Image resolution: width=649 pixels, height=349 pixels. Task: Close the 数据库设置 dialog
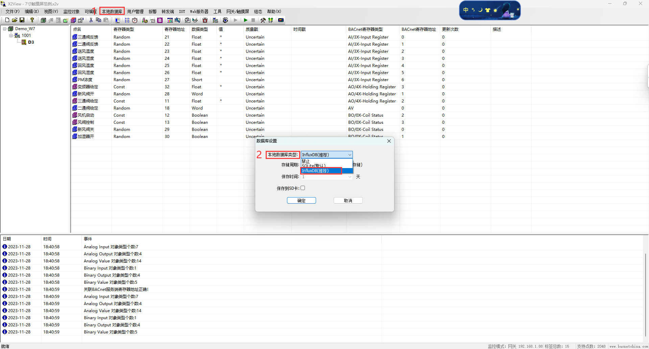point(389,141)
